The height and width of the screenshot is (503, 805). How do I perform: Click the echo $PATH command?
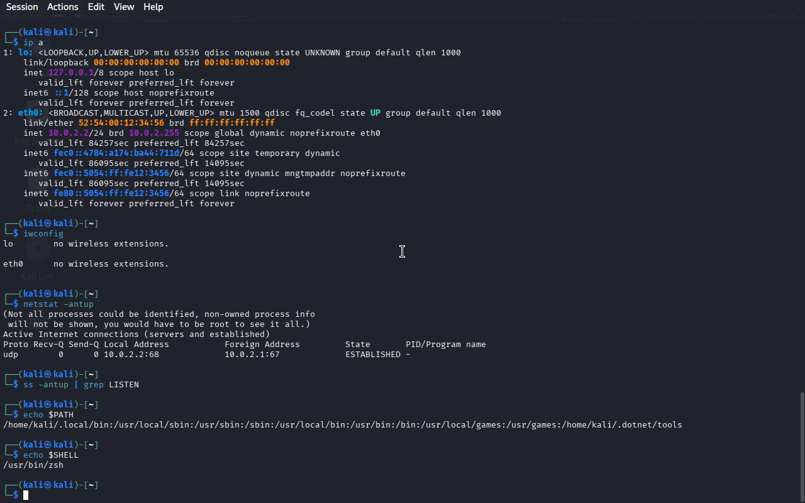pyautogui.click(x=48, y=415)
